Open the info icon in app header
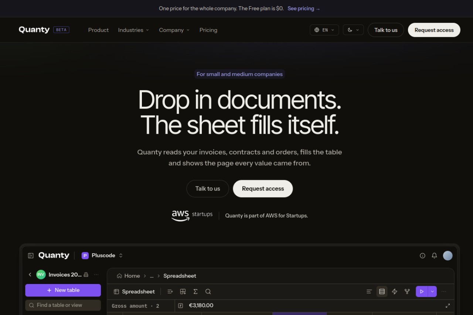Viewport: 473px width, 315px height. click(422, 256)
